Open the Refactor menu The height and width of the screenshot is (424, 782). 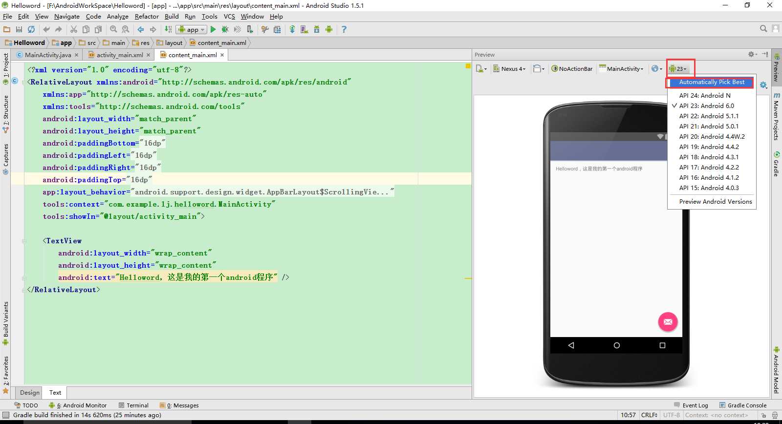(x=147, y=16)
